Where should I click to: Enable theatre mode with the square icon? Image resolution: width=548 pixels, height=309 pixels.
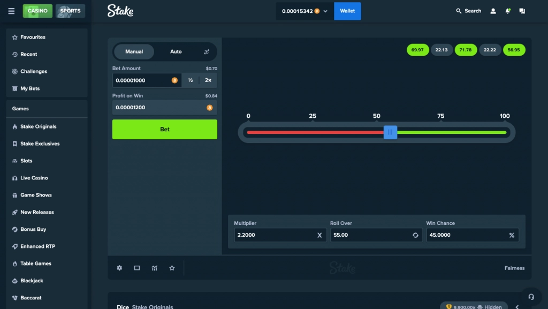tap(137, 268)
